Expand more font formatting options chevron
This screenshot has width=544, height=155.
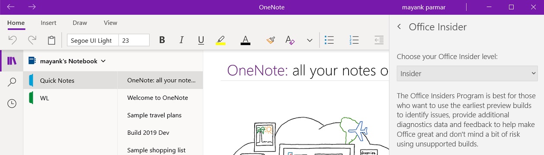click(x=310, y=40)
